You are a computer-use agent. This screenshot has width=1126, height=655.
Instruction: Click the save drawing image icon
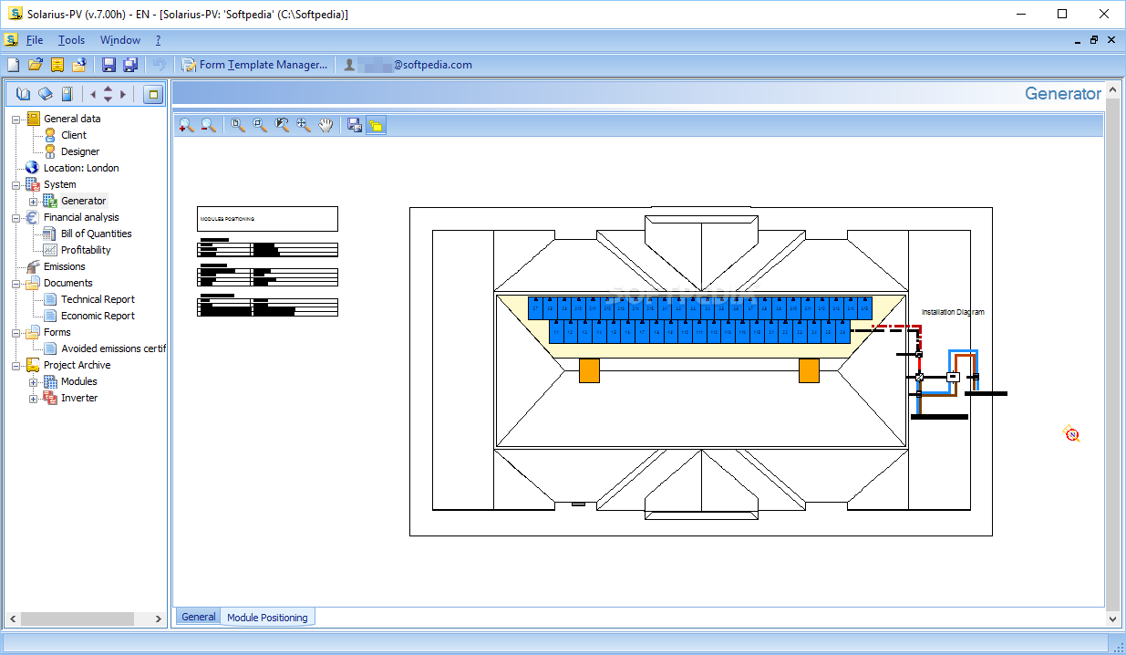click(x=355, y=126)
